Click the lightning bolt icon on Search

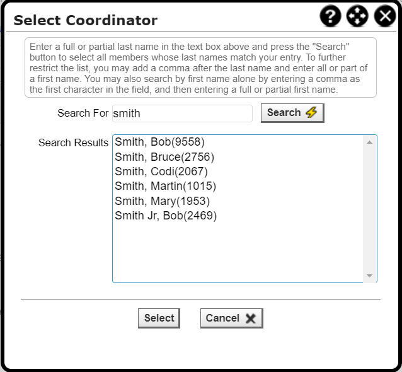pos(311,112)
